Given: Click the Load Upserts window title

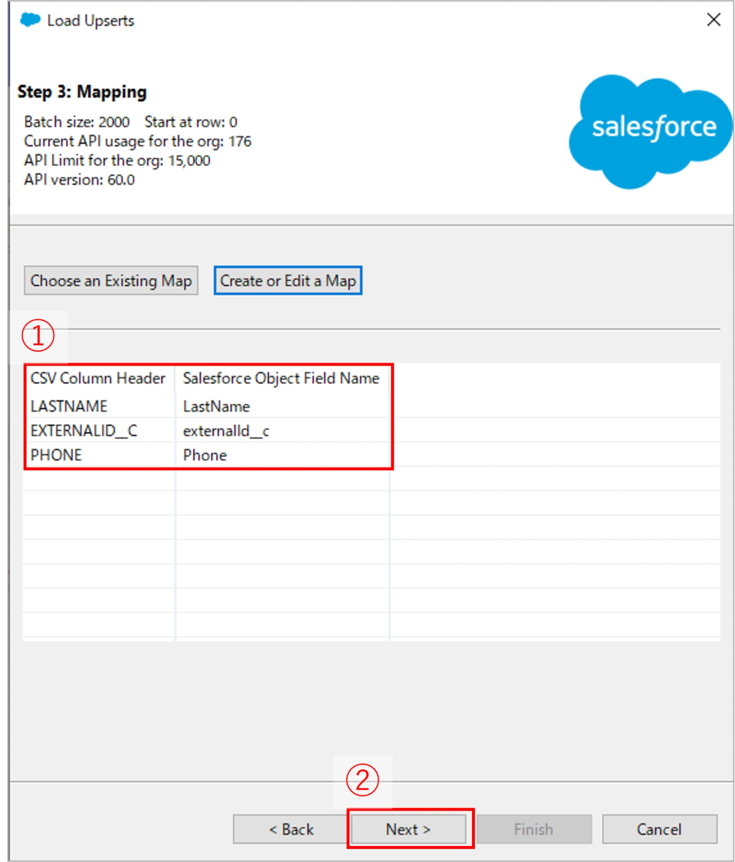Looking at the screenshot, I should tap(91, 21).
